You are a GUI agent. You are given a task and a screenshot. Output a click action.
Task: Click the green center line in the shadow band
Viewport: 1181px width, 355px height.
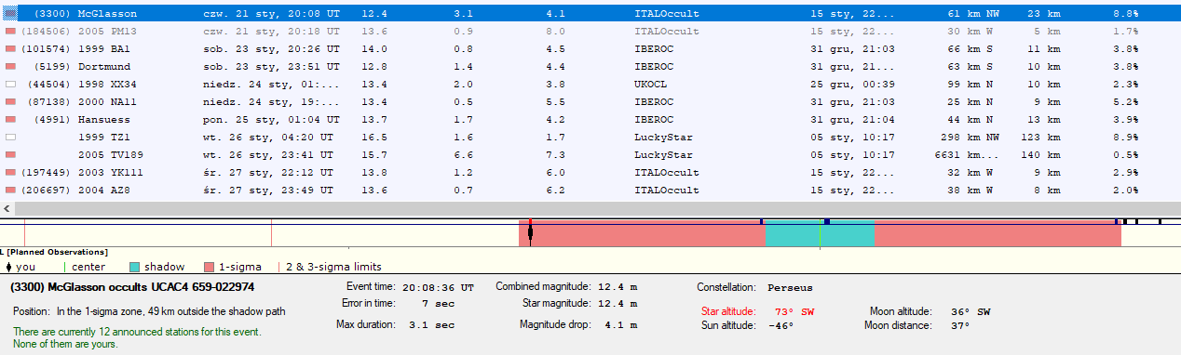[x=820, y=233]
